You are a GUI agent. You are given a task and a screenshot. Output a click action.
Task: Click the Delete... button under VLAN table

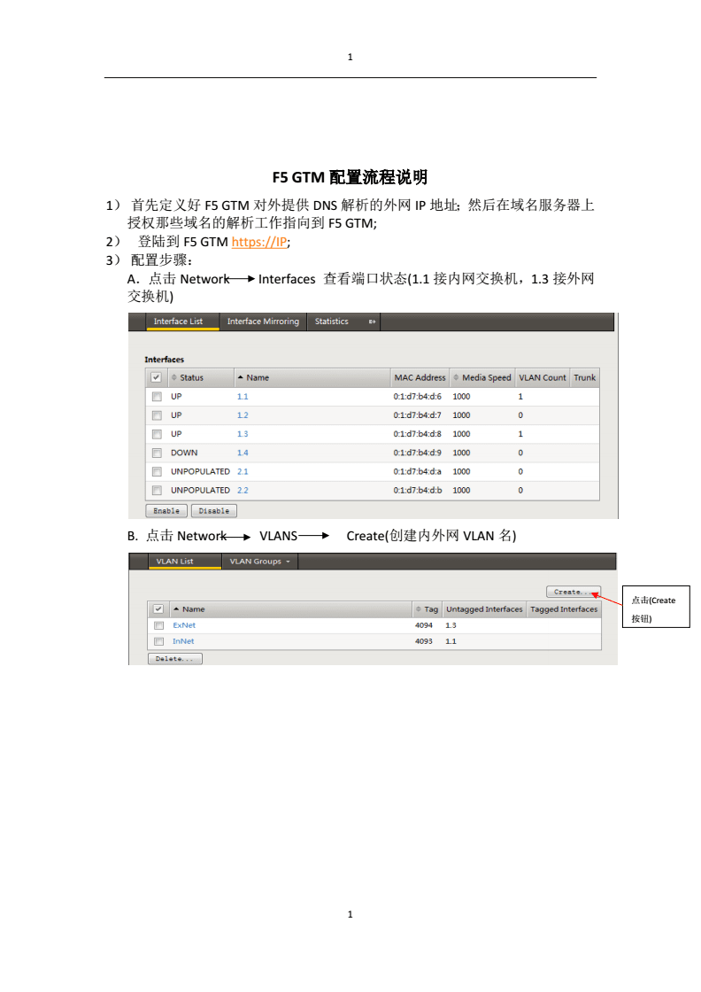point(175,659)
